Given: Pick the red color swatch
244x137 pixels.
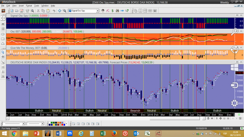Looking at the screenshot, I should 62,125.
